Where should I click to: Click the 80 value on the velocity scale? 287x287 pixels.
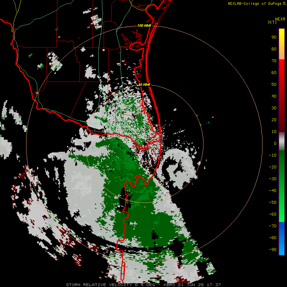coord(274,49)
